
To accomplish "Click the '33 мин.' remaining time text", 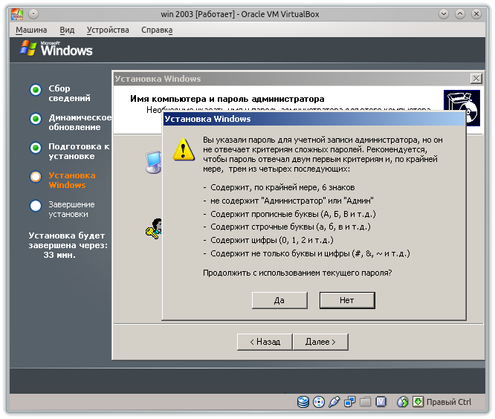I will [59, 255].
